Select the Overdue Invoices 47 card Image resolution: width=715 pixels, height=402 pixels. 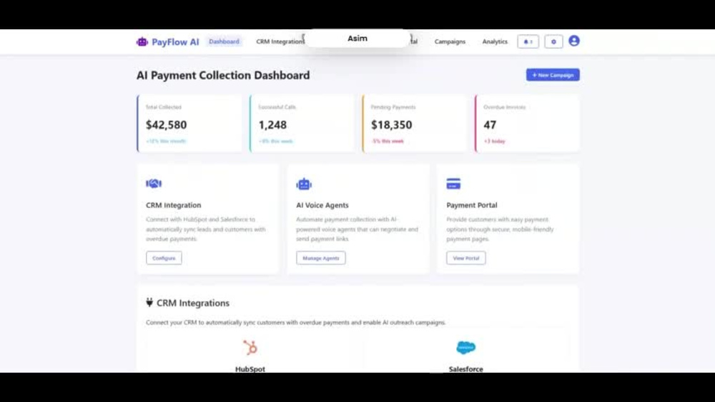pos(527,124)
